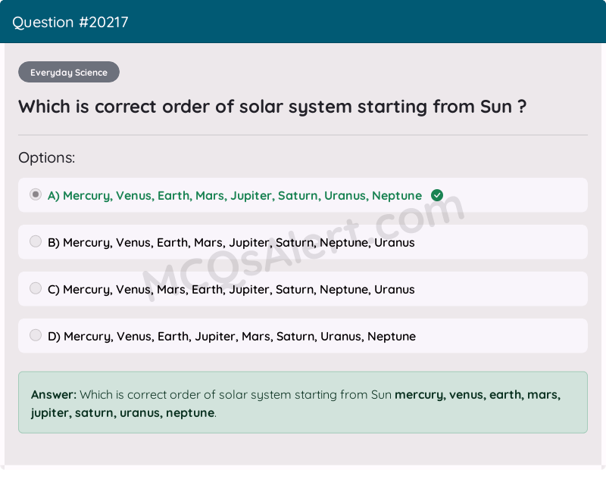This screenshot has width=606, height=488.
Task: Select option D radio button
Action: (35, 334)
